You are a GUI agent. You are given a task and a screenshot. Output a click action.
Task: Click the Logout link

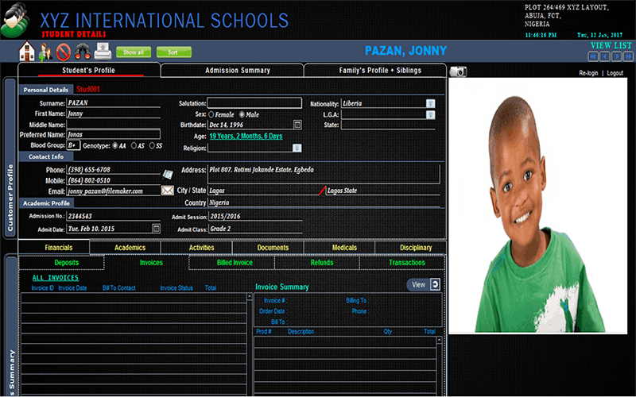[615, 73]
